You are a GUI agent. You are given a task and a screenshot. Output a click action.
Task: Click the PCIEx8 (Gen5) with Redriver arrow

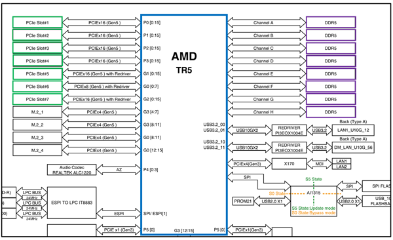pyautogui.click(x=102, y=87)
